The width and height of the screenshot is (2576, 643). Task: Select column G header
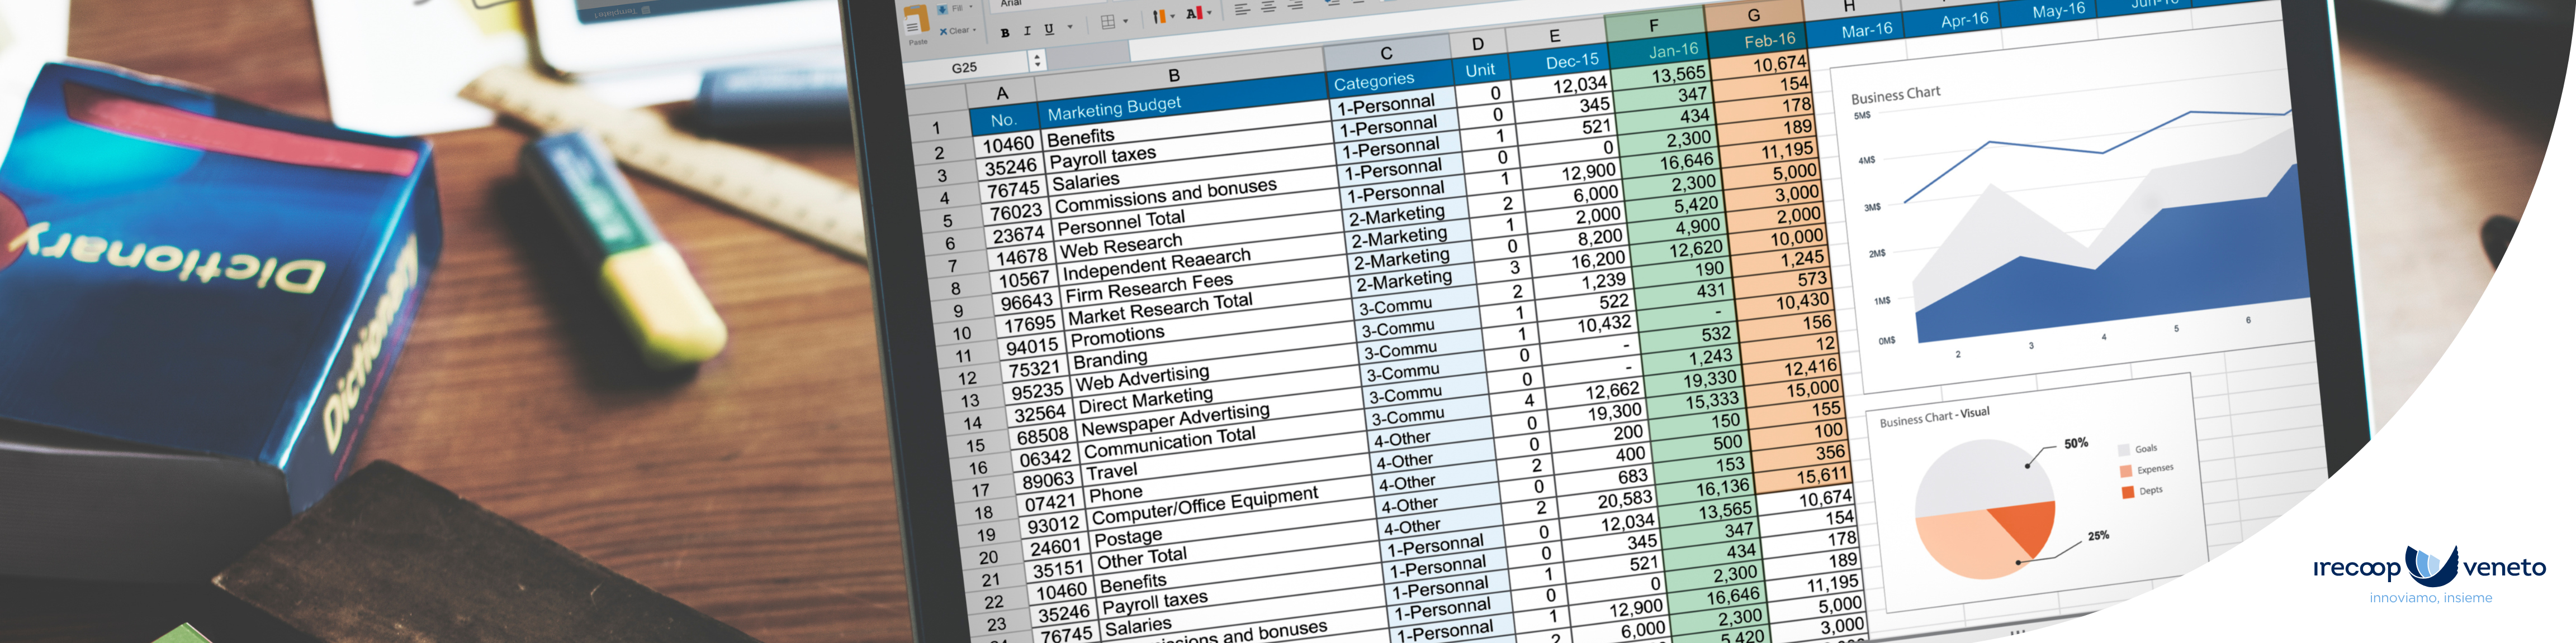(x=1754, y=15)
